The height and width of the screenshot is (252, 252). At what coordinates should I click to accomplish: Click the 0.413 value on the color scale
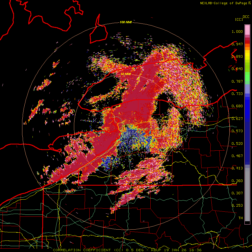(x=237, y=168)
